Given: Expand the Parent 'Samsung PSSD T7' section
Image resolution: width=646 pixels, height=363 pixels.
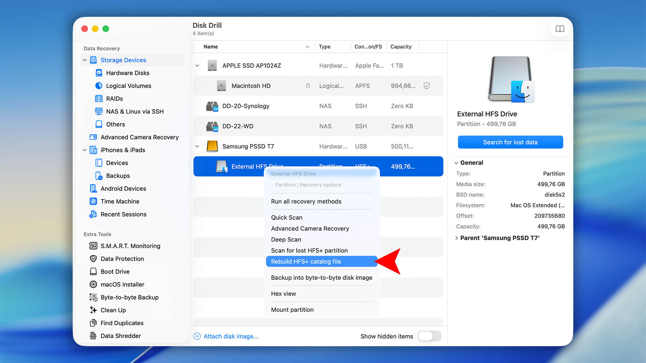Looking at the screenshot, I should [456, 238].
